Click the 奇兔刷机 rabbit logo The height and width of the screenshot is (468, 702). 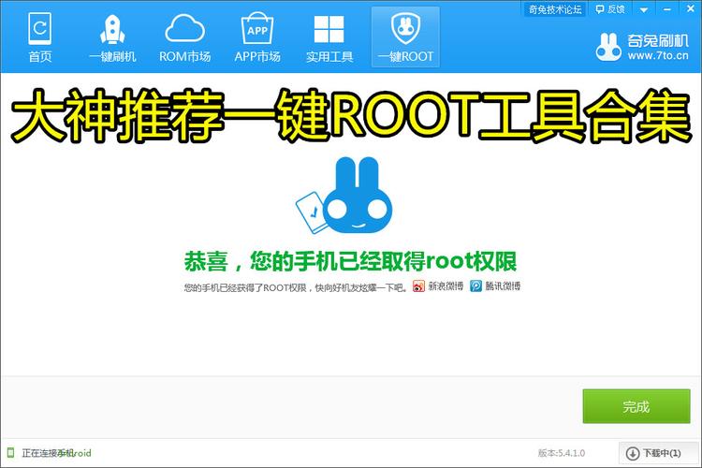(x=608, y=47)
